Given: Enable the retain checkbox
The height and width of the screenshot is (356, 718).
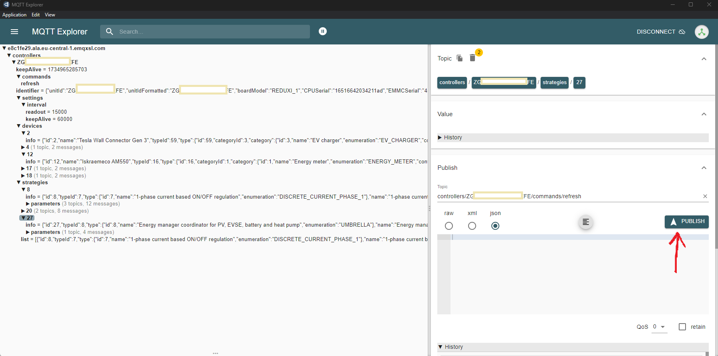Looking at the screenshot, I should click(x=682, y=327).
